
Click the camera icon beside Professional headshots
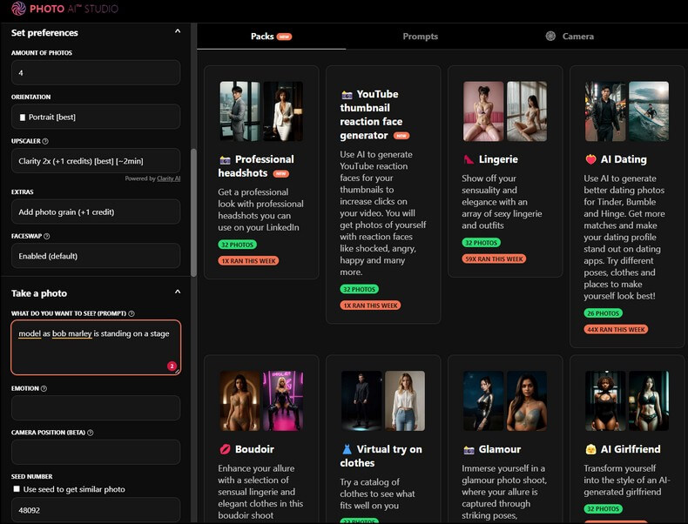tap(225, 159)
